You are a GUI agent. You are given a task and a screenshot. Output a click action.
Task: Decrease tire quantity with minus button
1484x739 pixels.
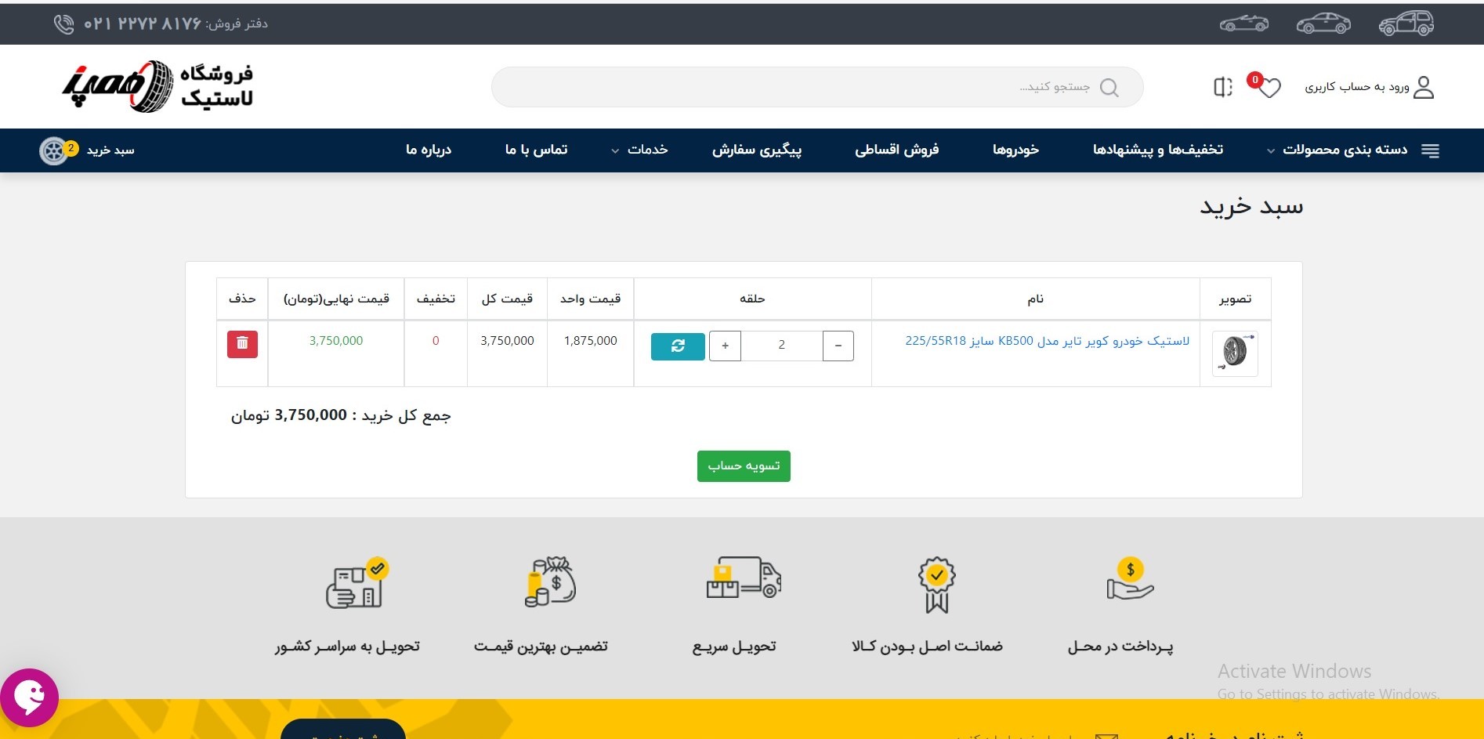tap(838, 346)
